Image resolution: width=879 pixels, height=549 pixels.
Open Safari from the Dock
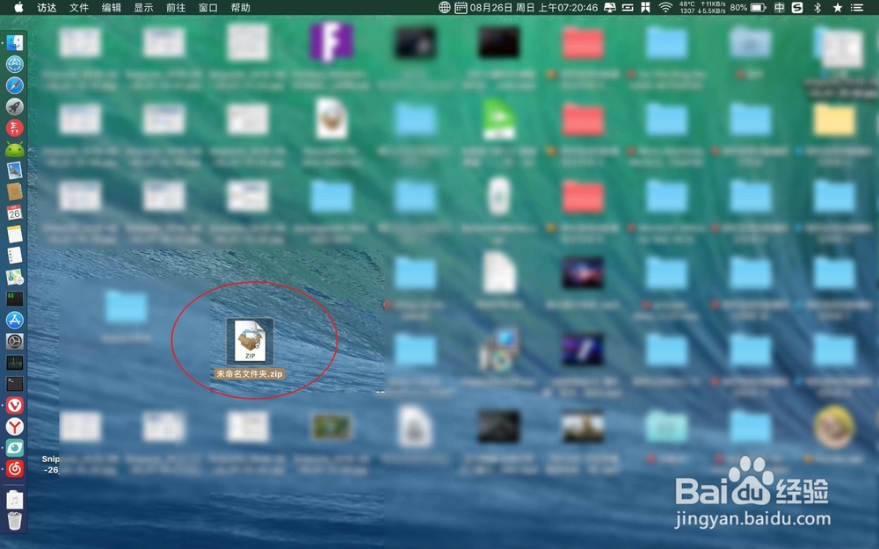pyautogui.click(x=14, y=85)
